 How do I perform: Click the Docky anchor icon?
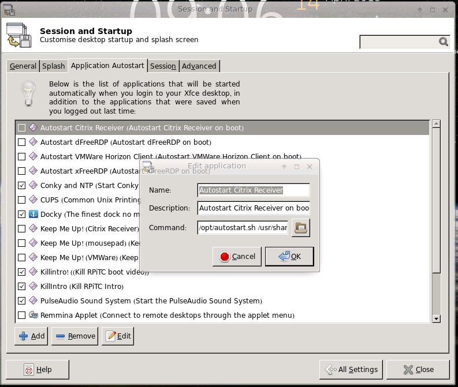point(33,214)
